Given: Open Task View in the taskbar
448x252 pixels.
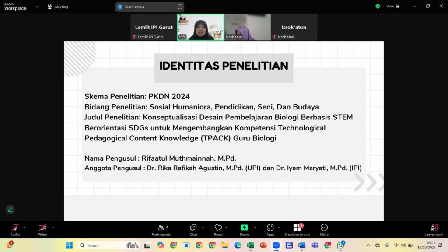Looking at the screenshot, I should [x=147, y=245].
